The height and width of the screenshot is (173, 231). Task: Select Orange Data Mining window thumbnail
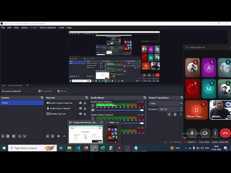[86, 134]
